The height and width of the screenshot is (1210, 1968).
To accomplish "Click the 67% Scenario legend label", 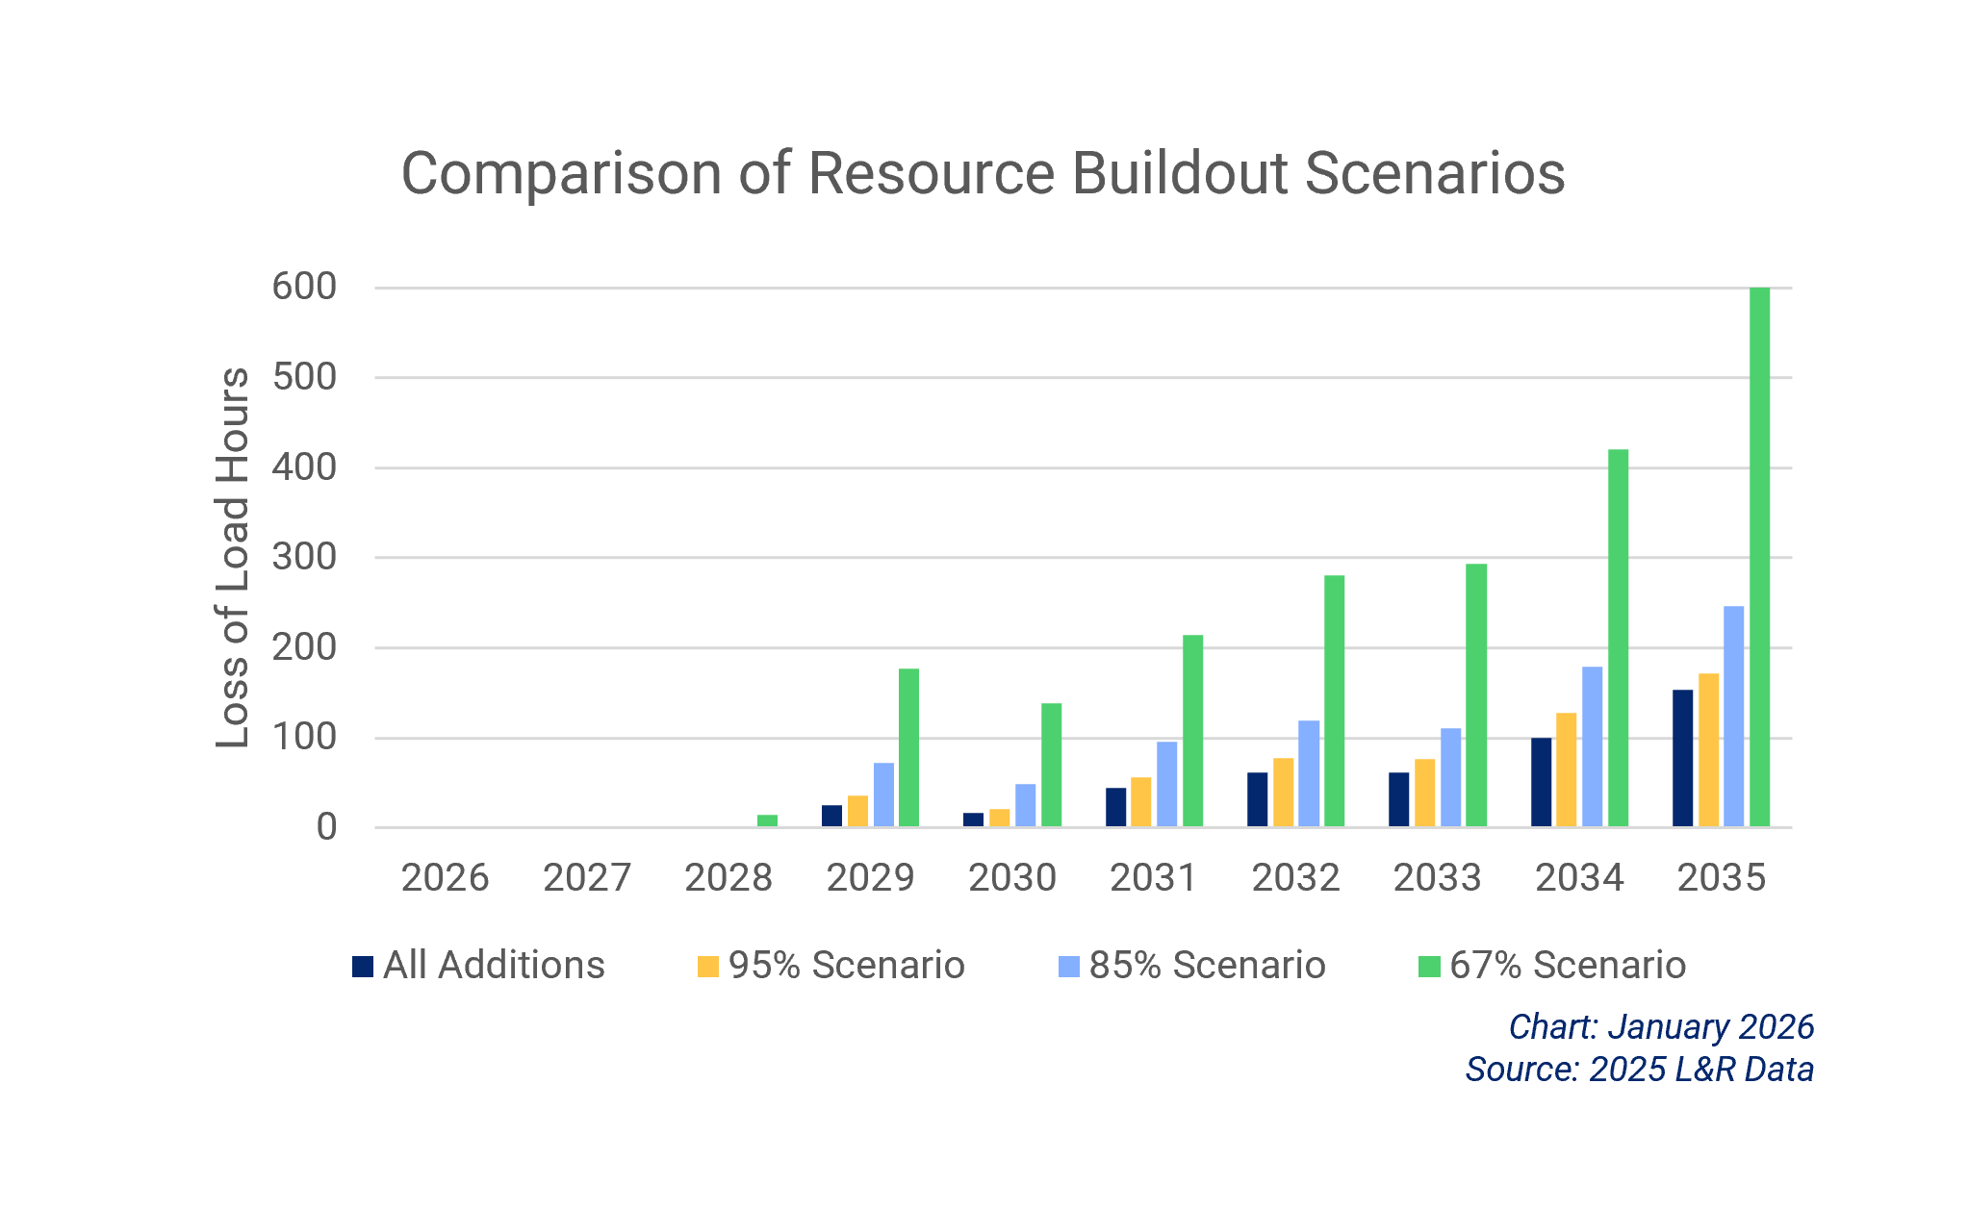I will pyautogui.click(x=1568, y=966).
